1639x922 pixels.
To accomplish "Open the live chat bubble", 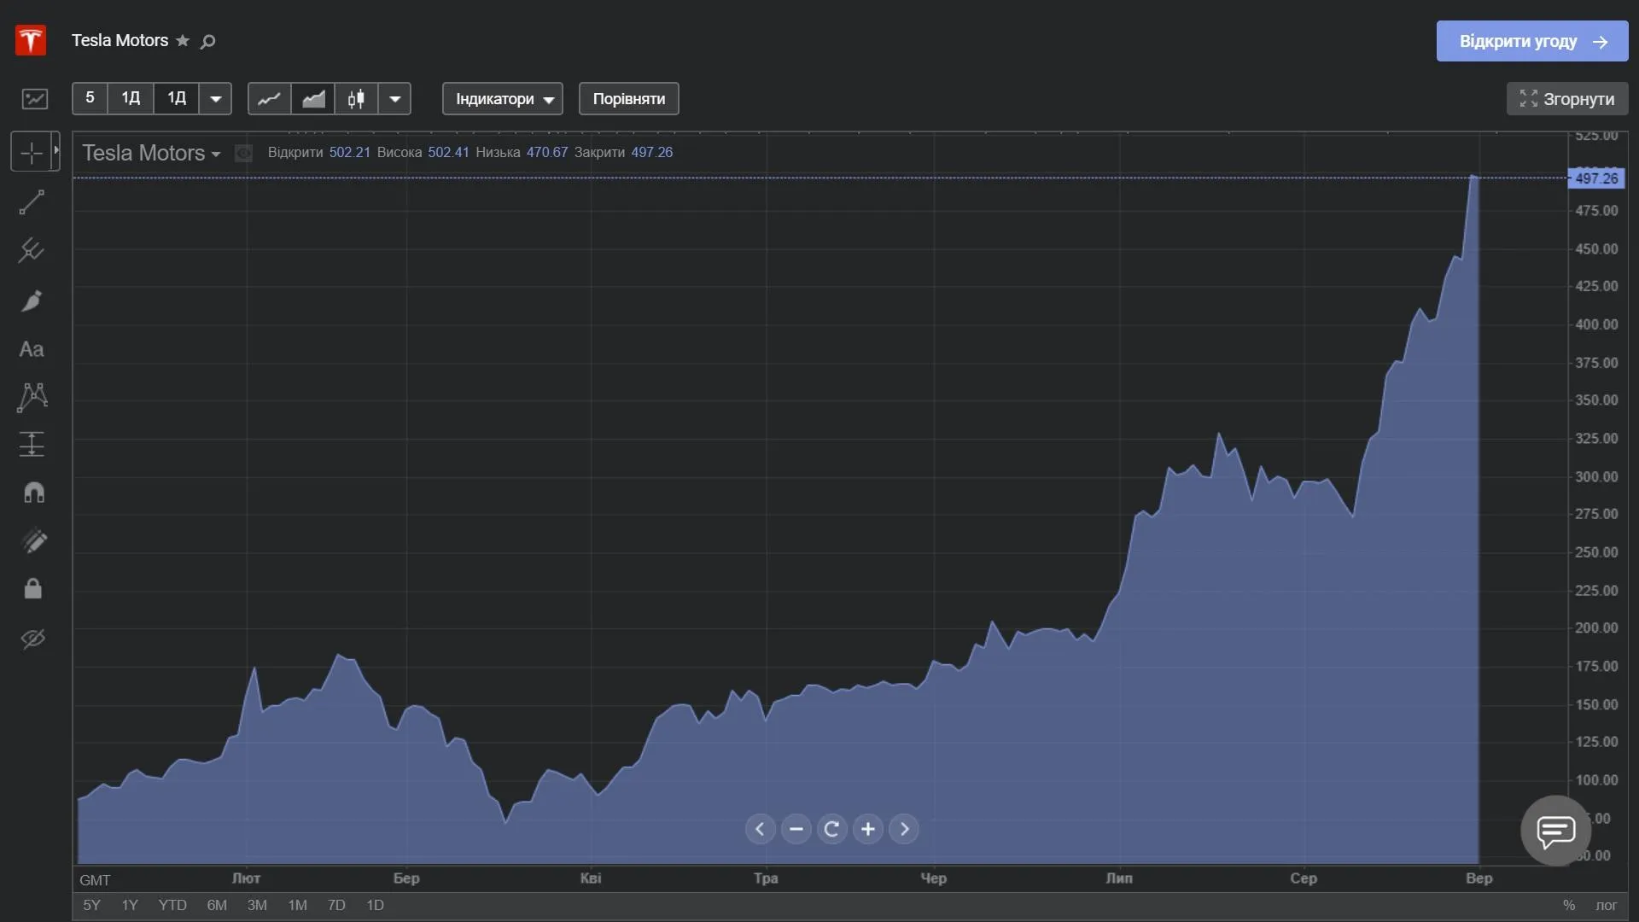I will point(1556,831).
